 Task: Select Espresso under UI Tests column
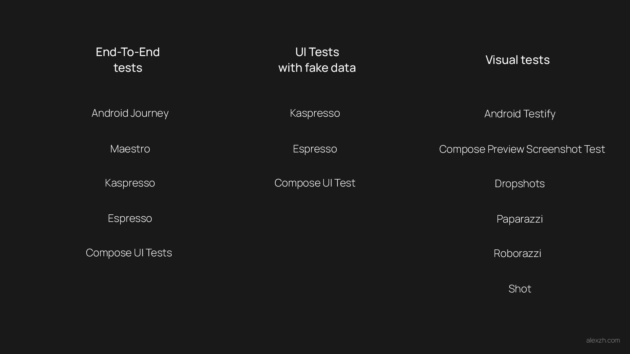[x=315, y=149]
